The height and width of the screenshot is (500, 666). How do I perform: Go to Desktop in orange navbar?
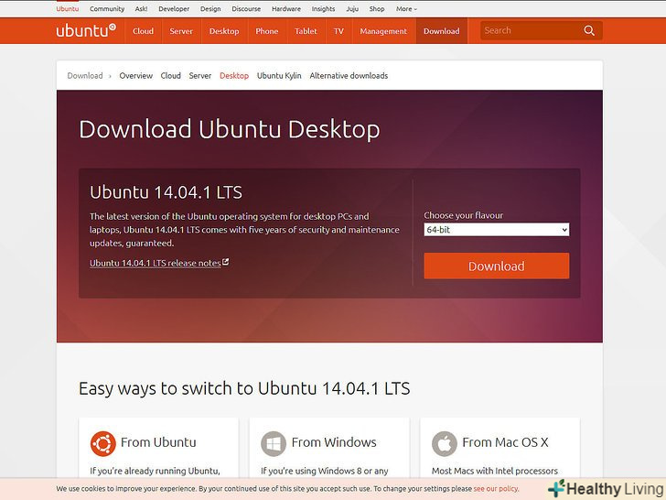224,31
